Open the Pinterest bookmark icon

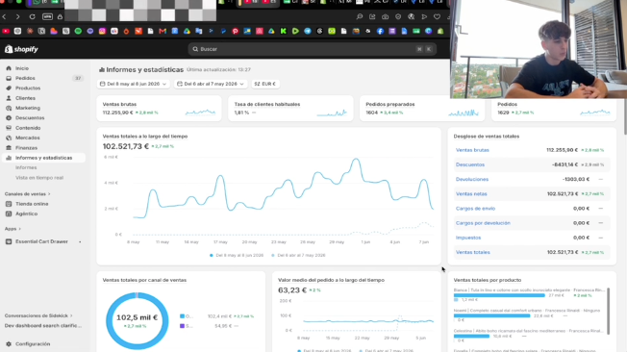[235, 31]
